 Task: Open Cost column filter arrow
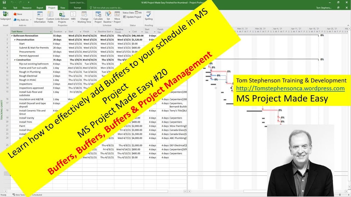[142, 32]
